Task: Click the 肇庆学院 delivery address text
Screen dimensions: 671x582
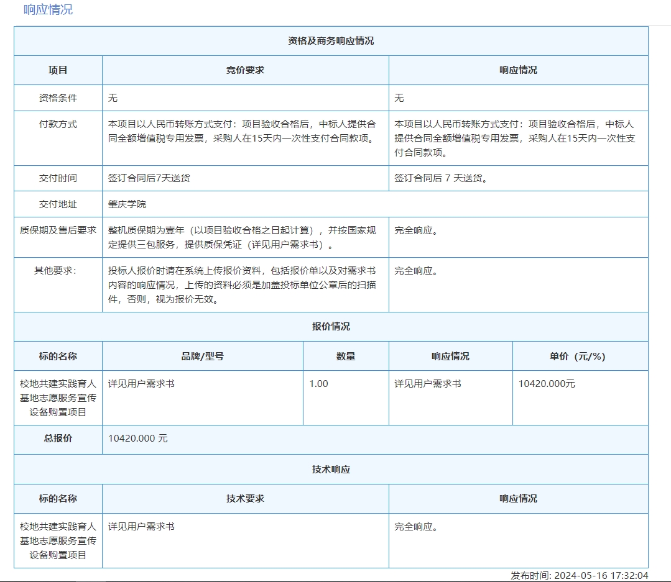Action: point(127,204)
